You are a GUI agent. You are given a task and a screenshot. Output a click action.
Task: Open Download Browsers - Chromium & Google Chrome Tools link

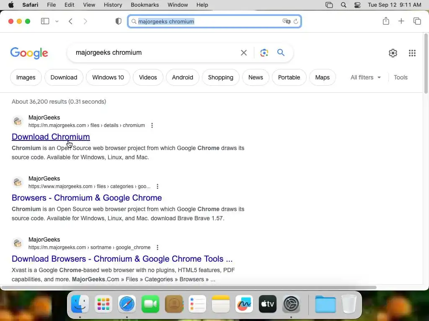pyautogui.click(x=122, y=259)
